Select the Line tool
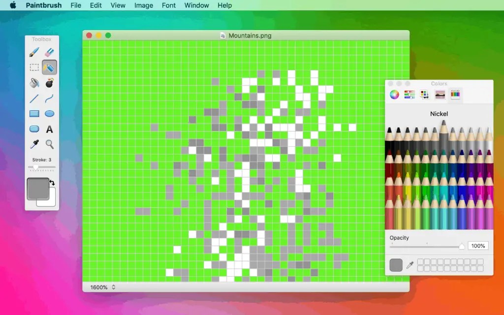Image resolution: width=504 pixels, height=315 pixels. [x=34, y=98]
